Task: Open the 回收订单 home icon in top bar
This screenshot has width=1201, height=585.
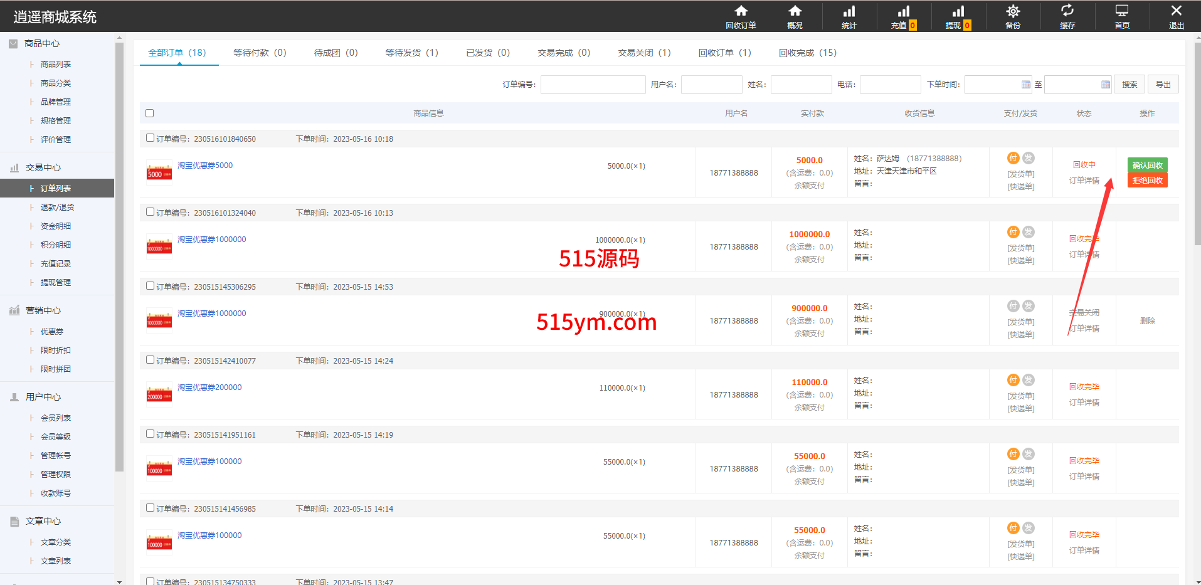Action: coord(741,11)
